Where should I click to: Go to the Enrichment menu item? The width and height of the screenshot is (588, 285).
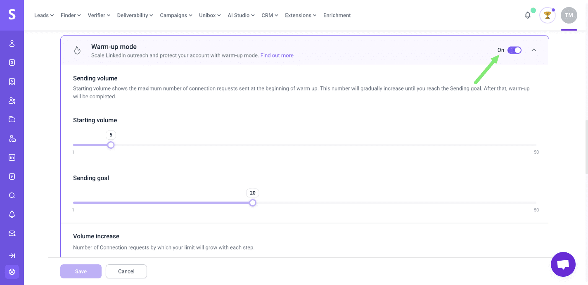pos(337,15)
